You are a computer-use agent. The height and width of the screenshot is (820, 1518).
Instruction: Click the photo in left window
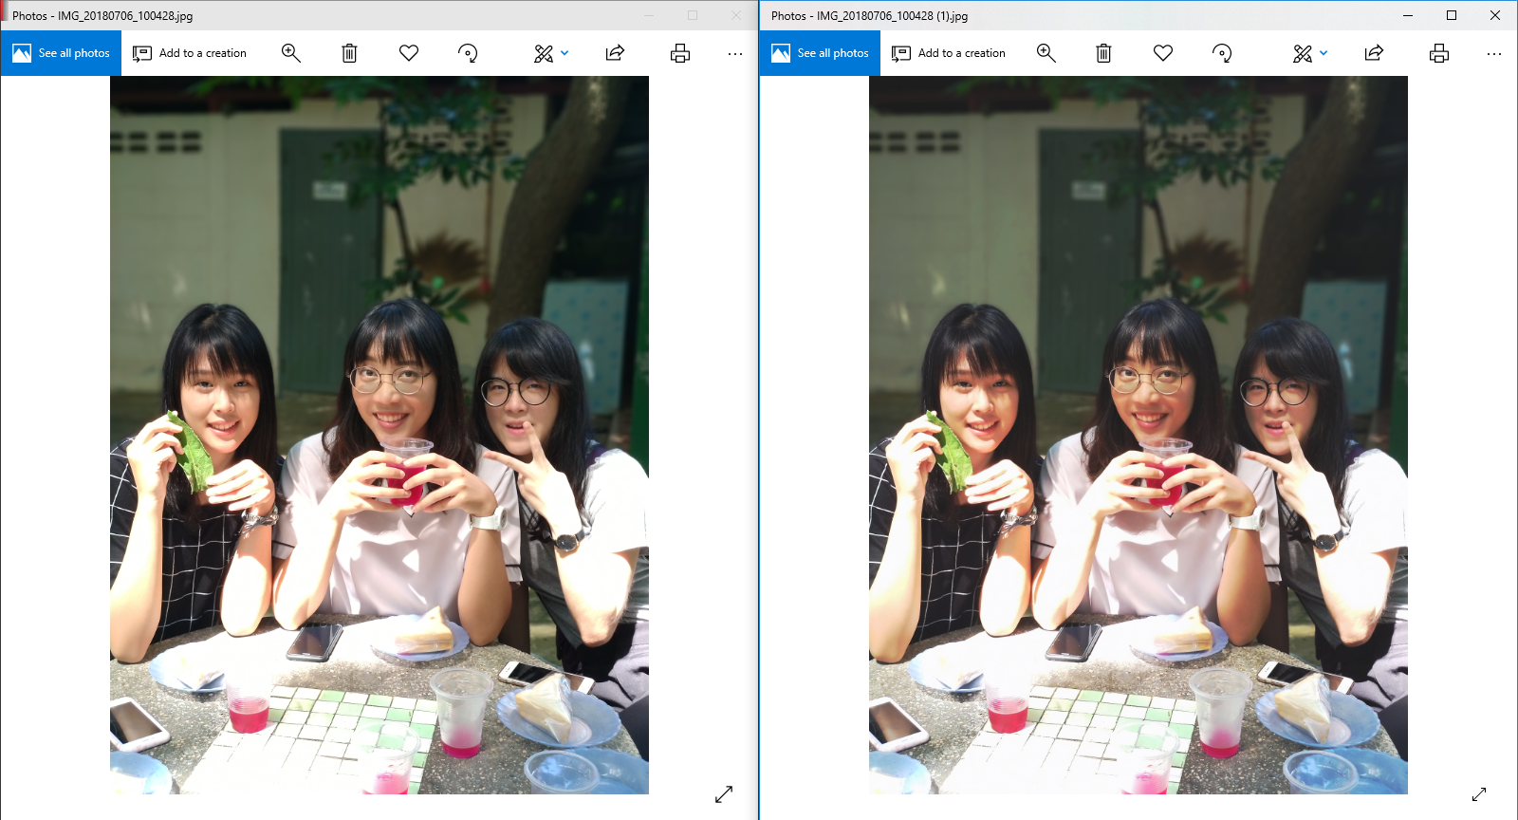(379, 435)
